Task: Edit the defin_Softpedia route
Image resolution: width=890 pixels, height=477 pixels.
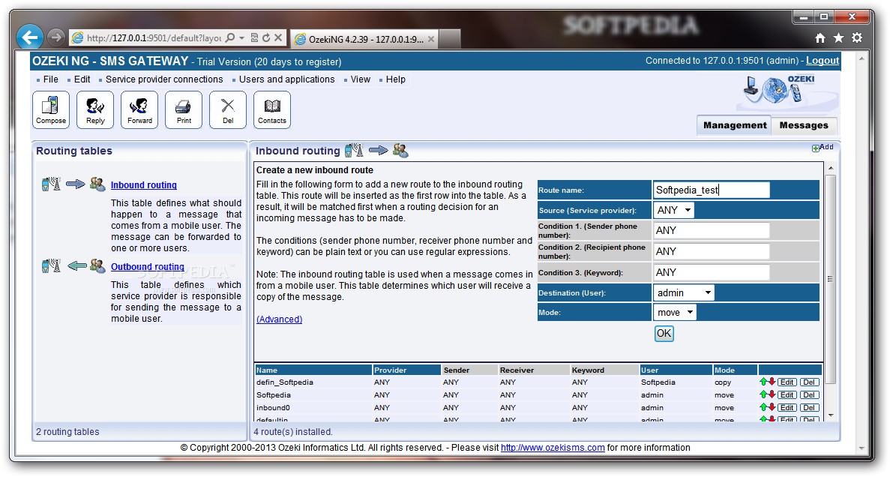Action: point(787,382)
